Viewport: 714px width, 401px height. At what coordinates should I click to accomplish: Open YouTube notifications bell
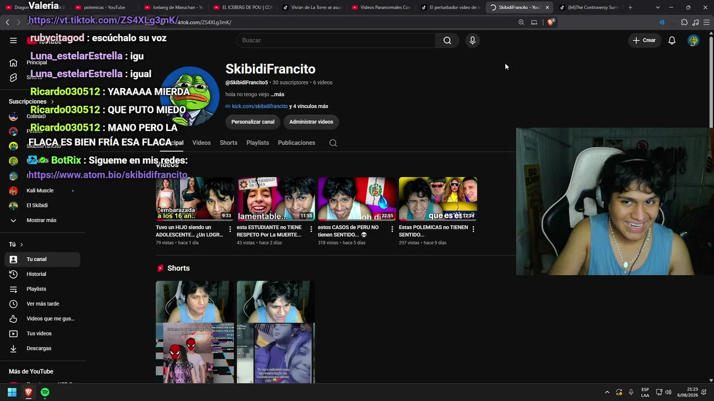tap(672, 40)
